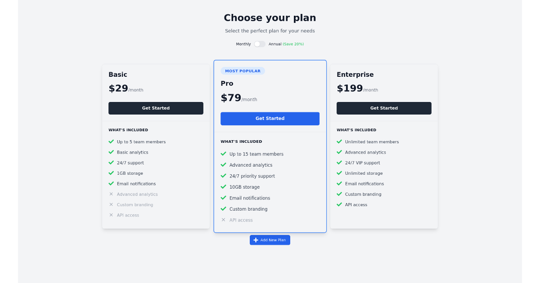Click the X icon beside 'API access' in Pro
The height and width of the screenshot is (283, 540).
(x=224, y=220)
